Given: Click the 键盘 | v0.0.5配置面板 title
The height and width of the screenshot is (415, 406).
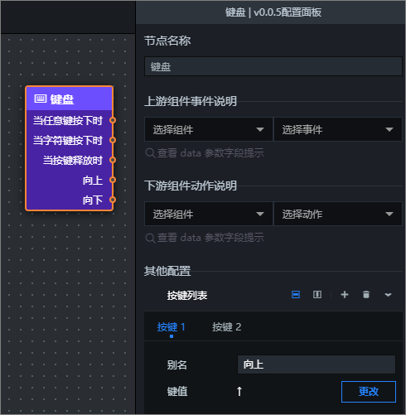Looking at the screenshot, I should click(273, 12).
